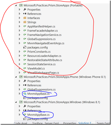Click FrameFacadeAdapter.cs C# icon
The height and width of the screenshot is (125, 111).
25,30
